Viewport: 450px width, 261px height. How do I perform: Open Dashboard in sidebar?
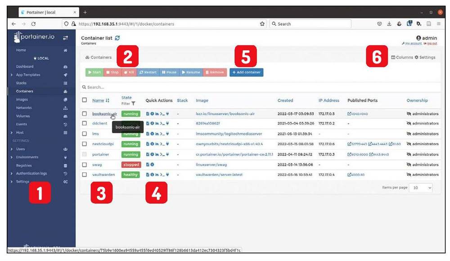point(25,66)
